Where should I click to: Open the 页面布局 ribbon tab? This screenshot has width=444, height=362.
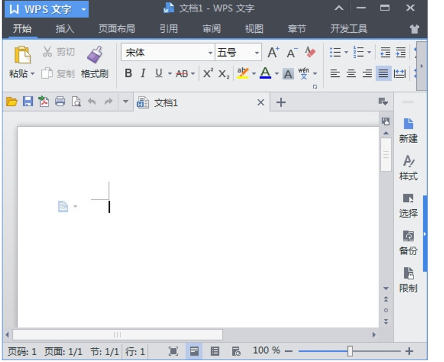click(117, 29)
